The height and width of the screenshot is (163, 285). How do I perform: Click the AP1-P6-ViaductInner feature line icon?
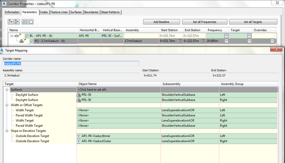79,136
